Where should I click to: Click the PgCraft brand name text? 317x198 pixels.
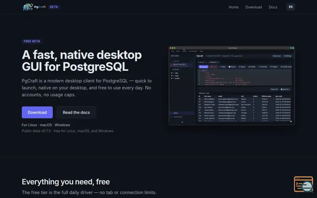click(40, 7)
